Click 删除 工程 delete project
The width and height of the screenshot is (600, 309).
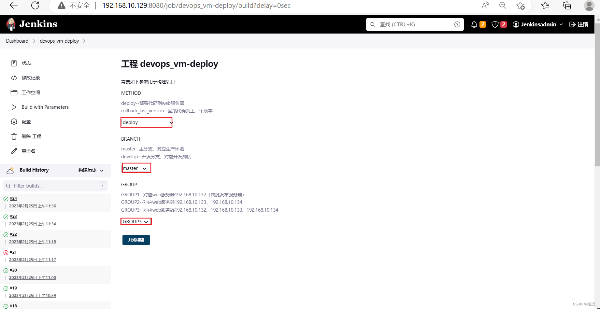pyautogui.click(x=31, y=136)
